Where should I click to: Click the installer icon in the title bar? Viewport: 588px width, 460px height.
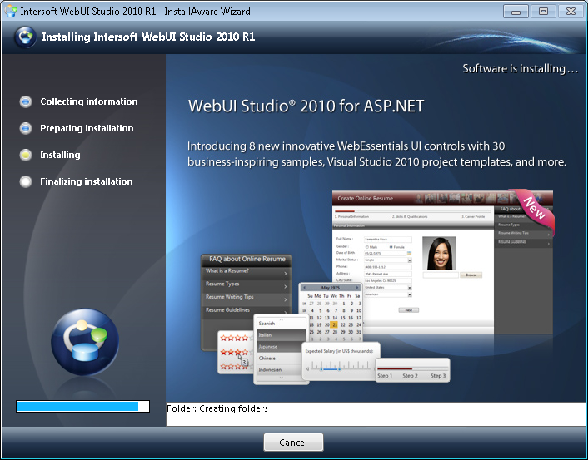pyautogui.click(x=10, y=12)
